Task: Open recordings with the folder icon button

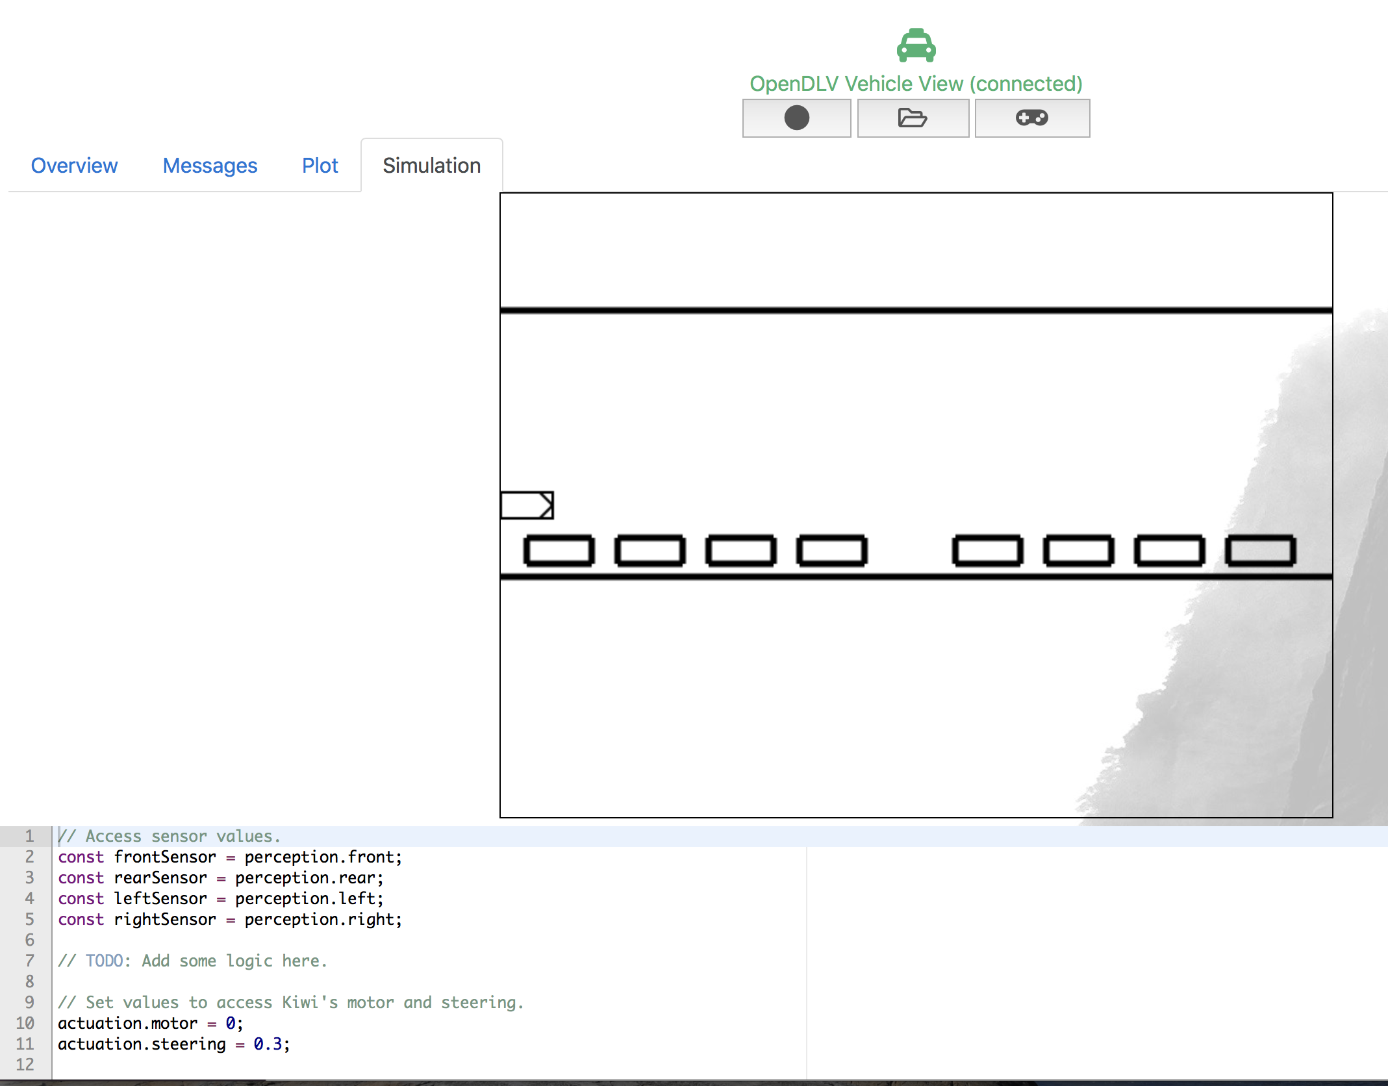Action: coord(913,118)
